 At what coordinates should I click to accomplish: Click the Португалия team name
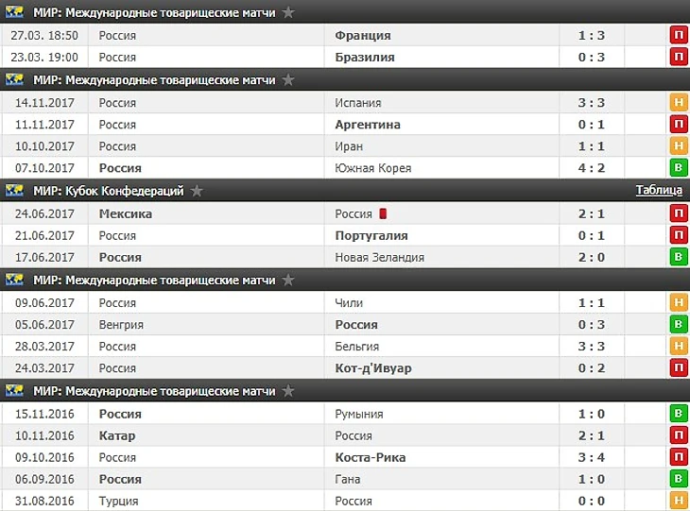371,236
